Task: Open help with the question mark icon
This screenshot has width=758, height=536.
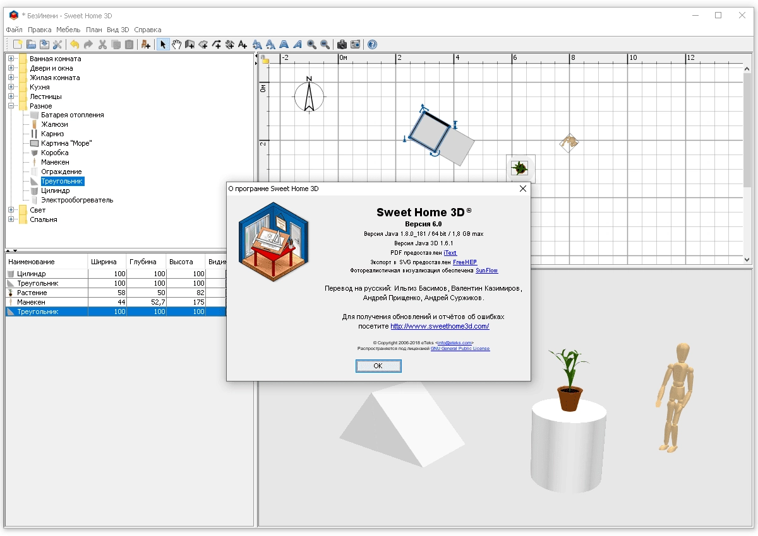Action: coord(372,44)
